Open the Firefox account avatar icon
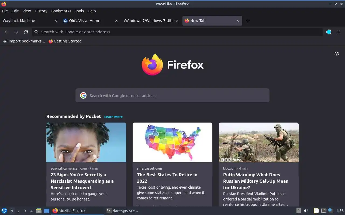Viewport: 345px width, 215px height. pyautogui.click(x=329, y=32)
